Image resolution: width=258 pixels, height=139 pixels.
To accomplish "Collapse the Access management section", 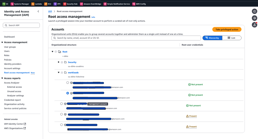I will 2,42.
